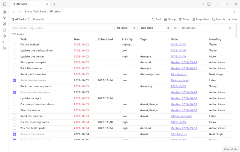This screenshot has height=152, width=240.
Task: Uncheck the Send chapter notes task
Action: pyautogui.click(x=14, y=80)
